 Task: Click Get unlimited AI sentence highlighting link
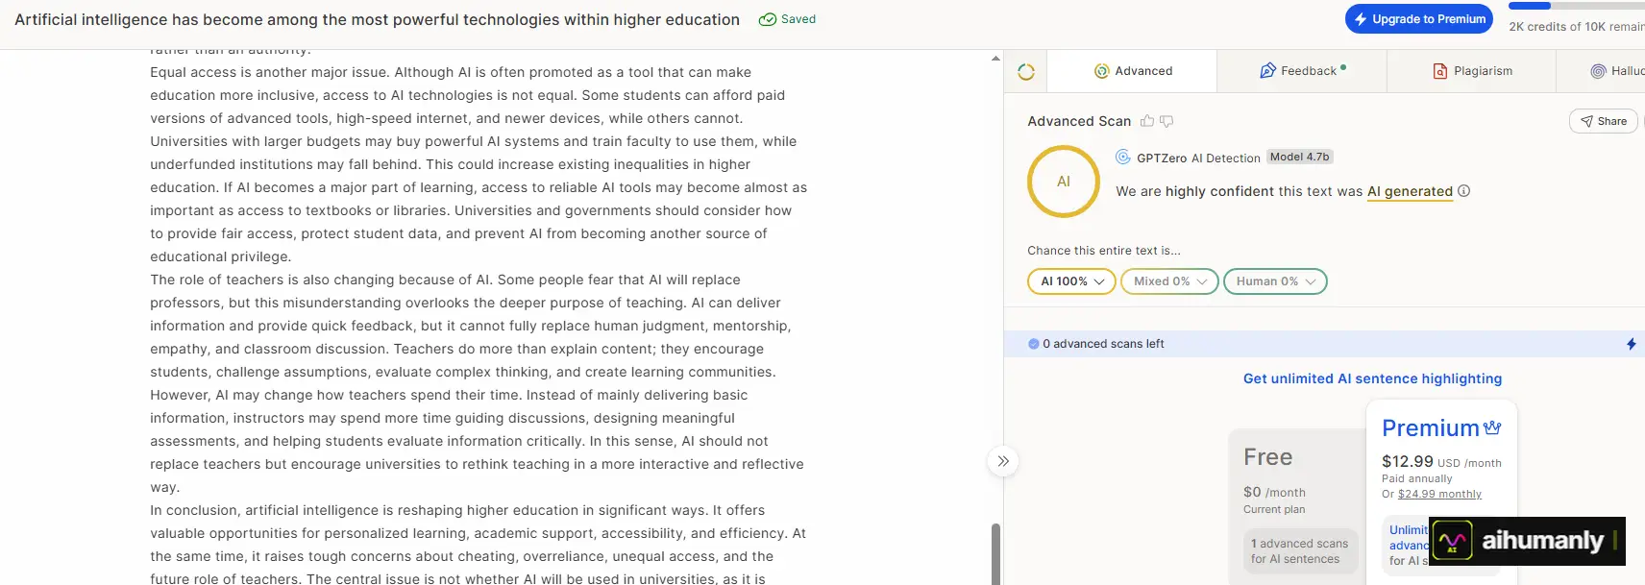(1372, 378)
